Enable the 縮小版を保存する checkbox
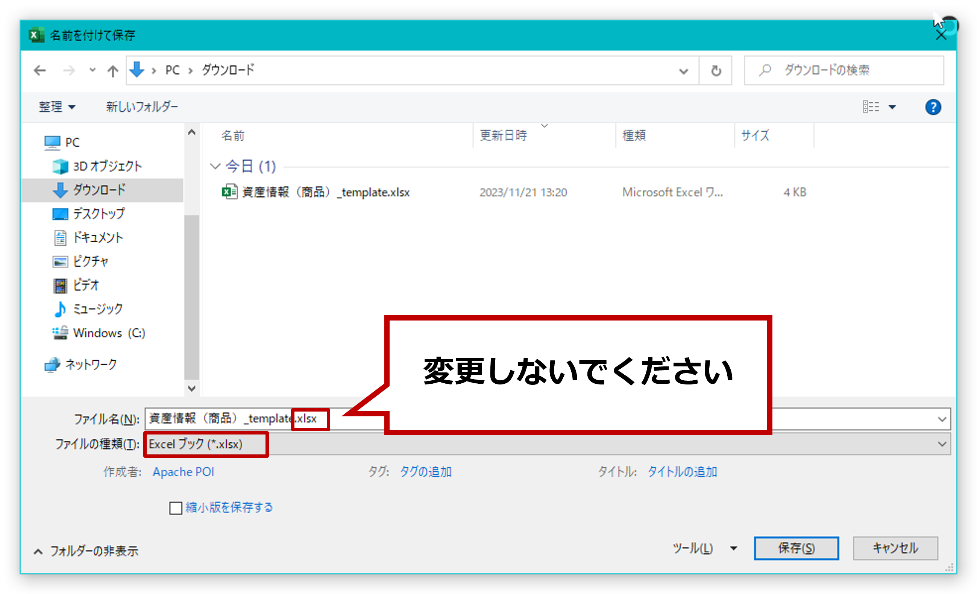Image resolution: width=977 pixels, height=594 pixels. [176, 507]
